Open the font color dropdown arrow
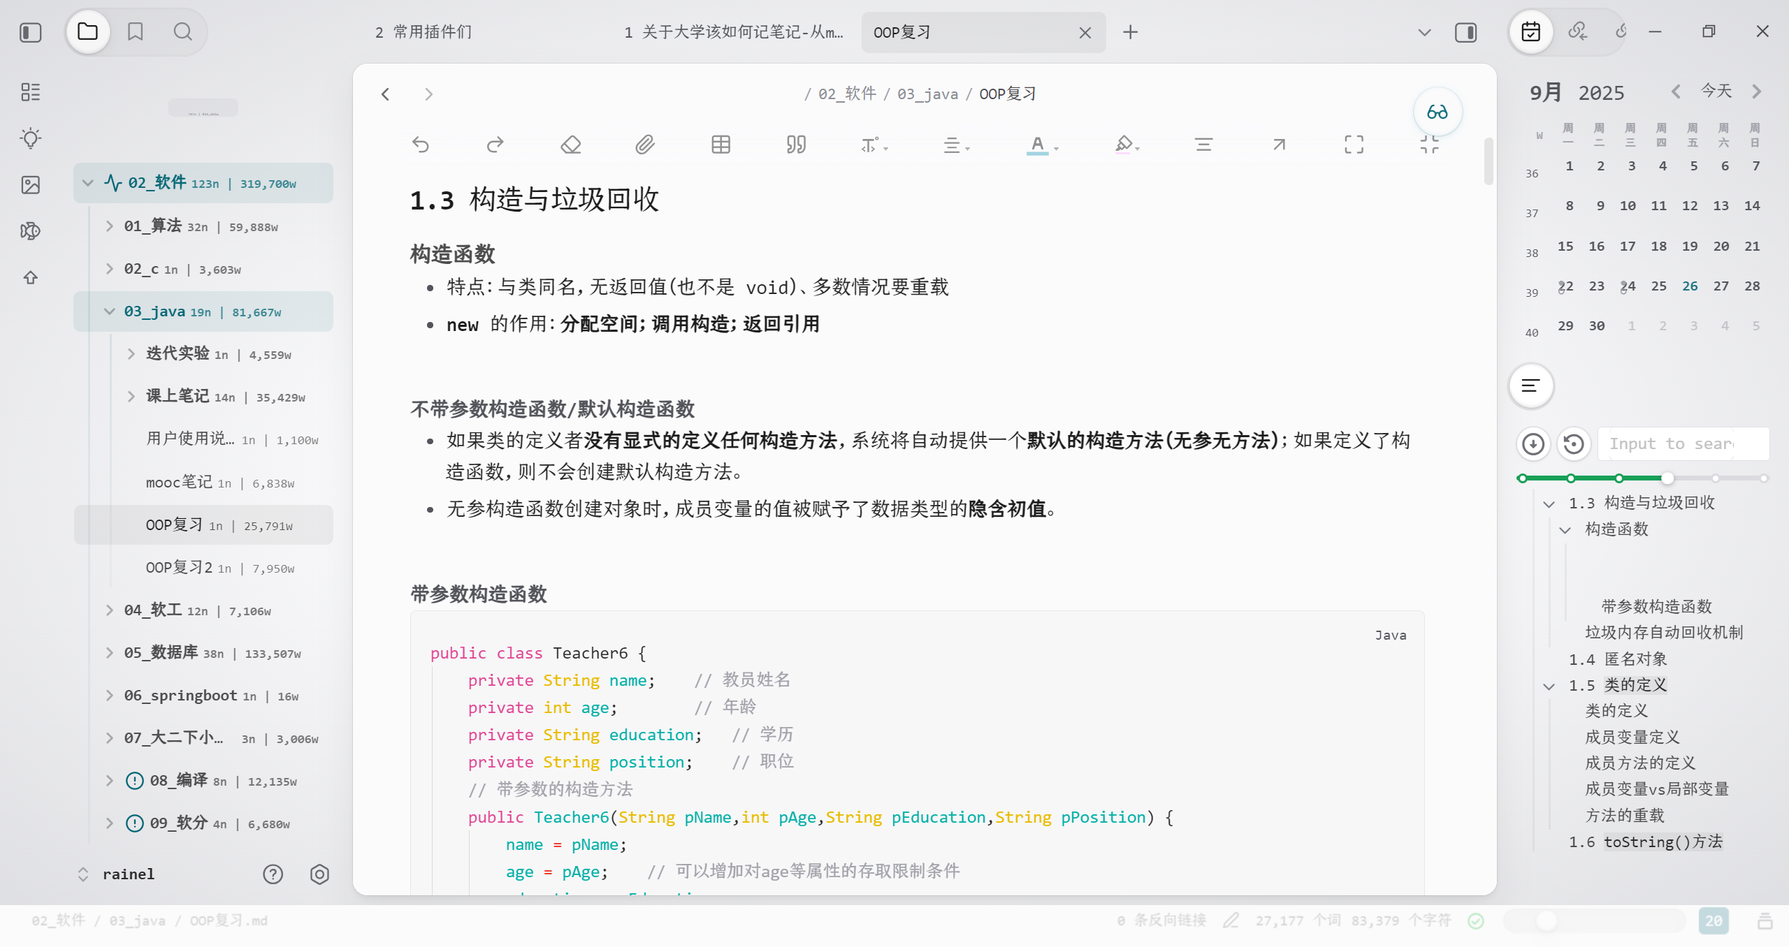 click(1057, 148)
